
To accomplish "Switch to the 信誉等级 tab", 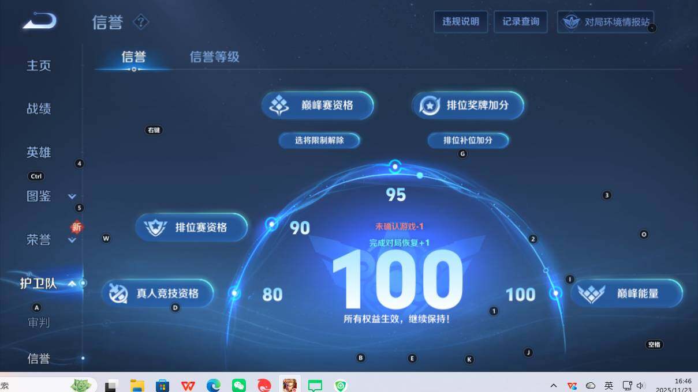I will coord(214,56).
